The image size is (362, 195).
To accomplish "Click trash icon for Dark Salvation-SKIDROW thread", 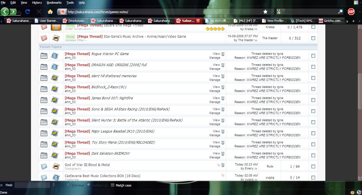I will coord(223,154).
